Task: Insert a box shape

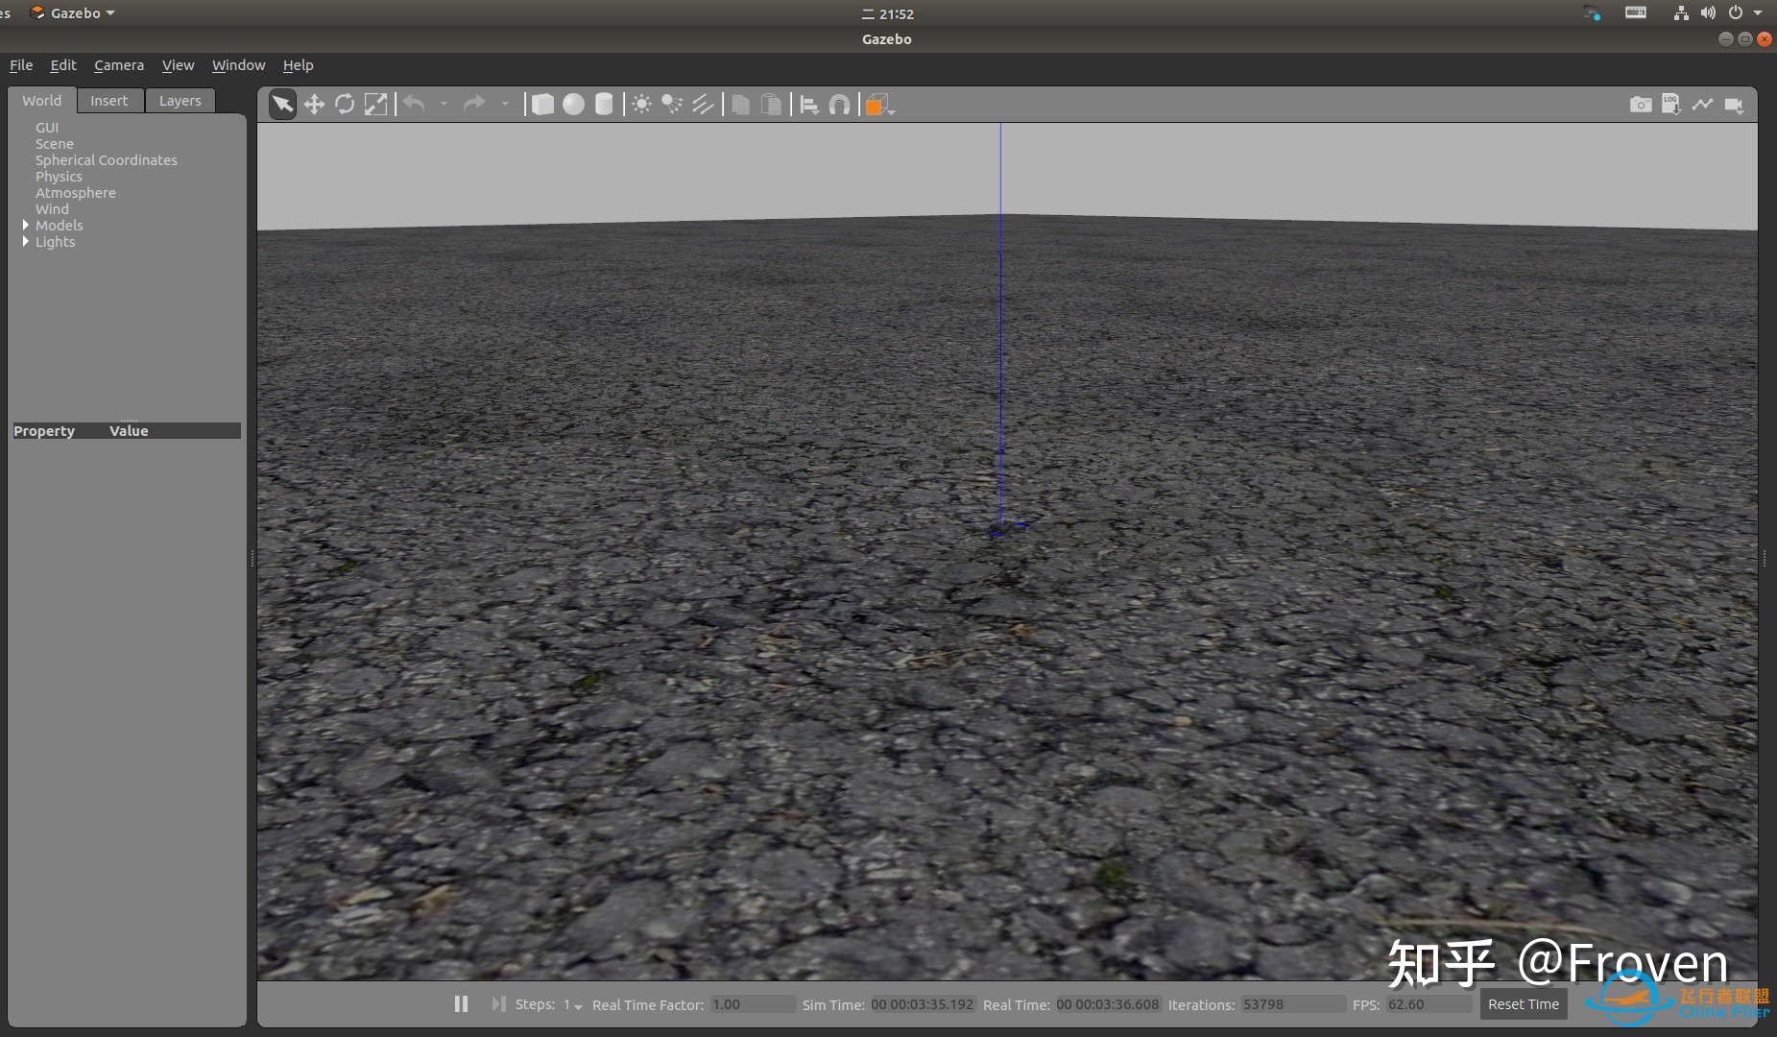Action: [x=542, y=105]
